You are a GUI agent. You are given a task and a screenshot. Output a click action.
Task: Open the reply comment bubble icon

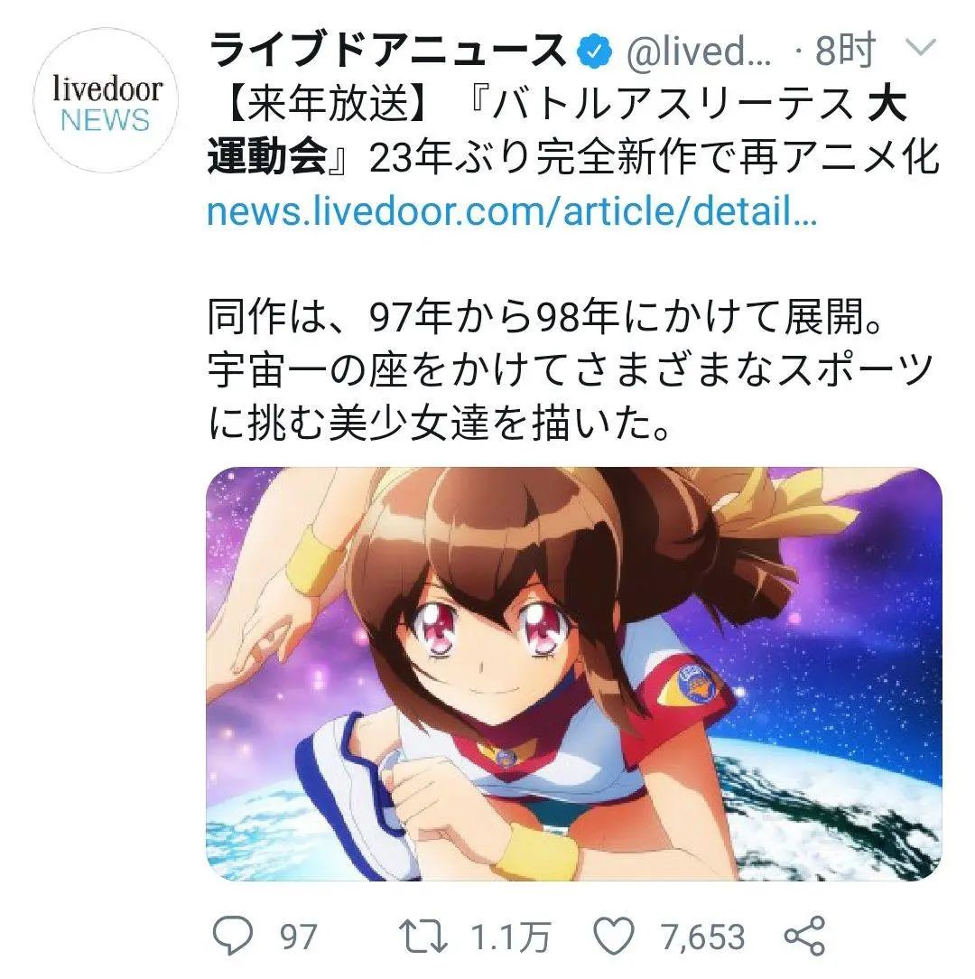click(x=233, y=936)
